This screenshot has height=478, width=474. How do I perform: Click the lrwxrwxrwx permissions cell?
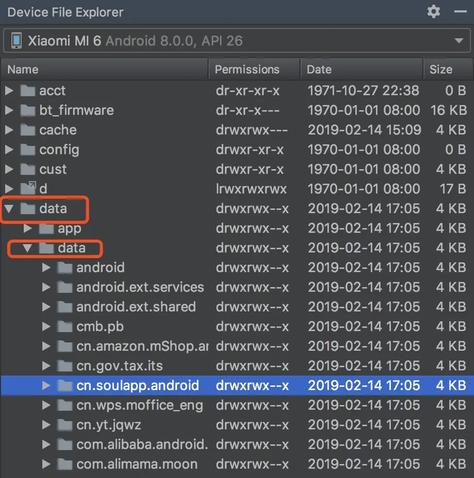[251, 189]
